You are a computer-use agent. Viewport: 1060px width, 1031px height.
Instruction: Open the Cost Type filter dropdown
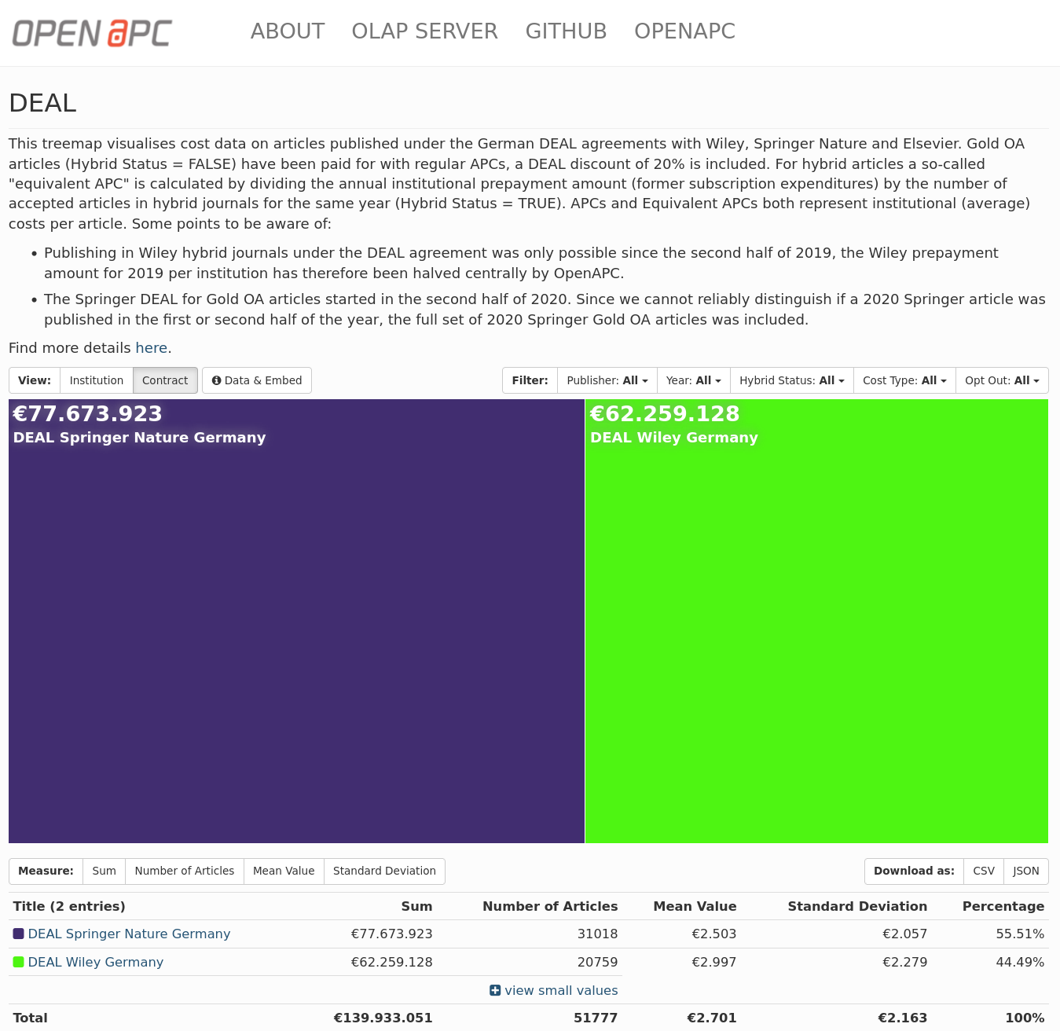[x=904, y=380]
